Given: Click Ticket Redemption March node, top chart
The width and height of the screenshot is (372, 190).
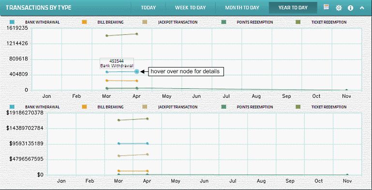Looking at the screenshot, I should [x=107, y=36].
